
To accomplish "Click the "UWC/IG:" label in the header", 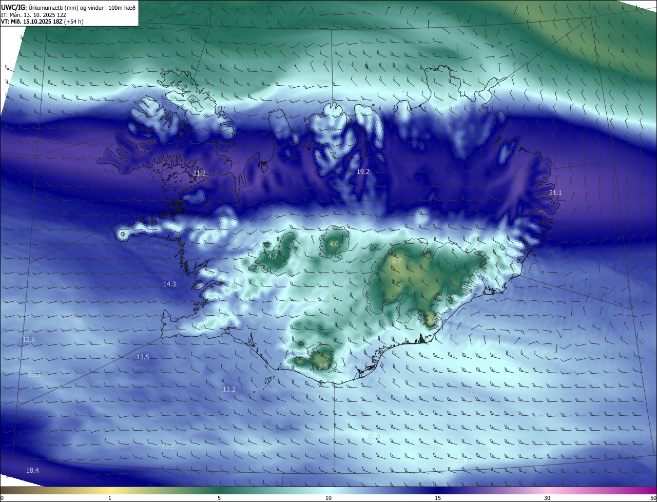I will (x=14, y=7).
